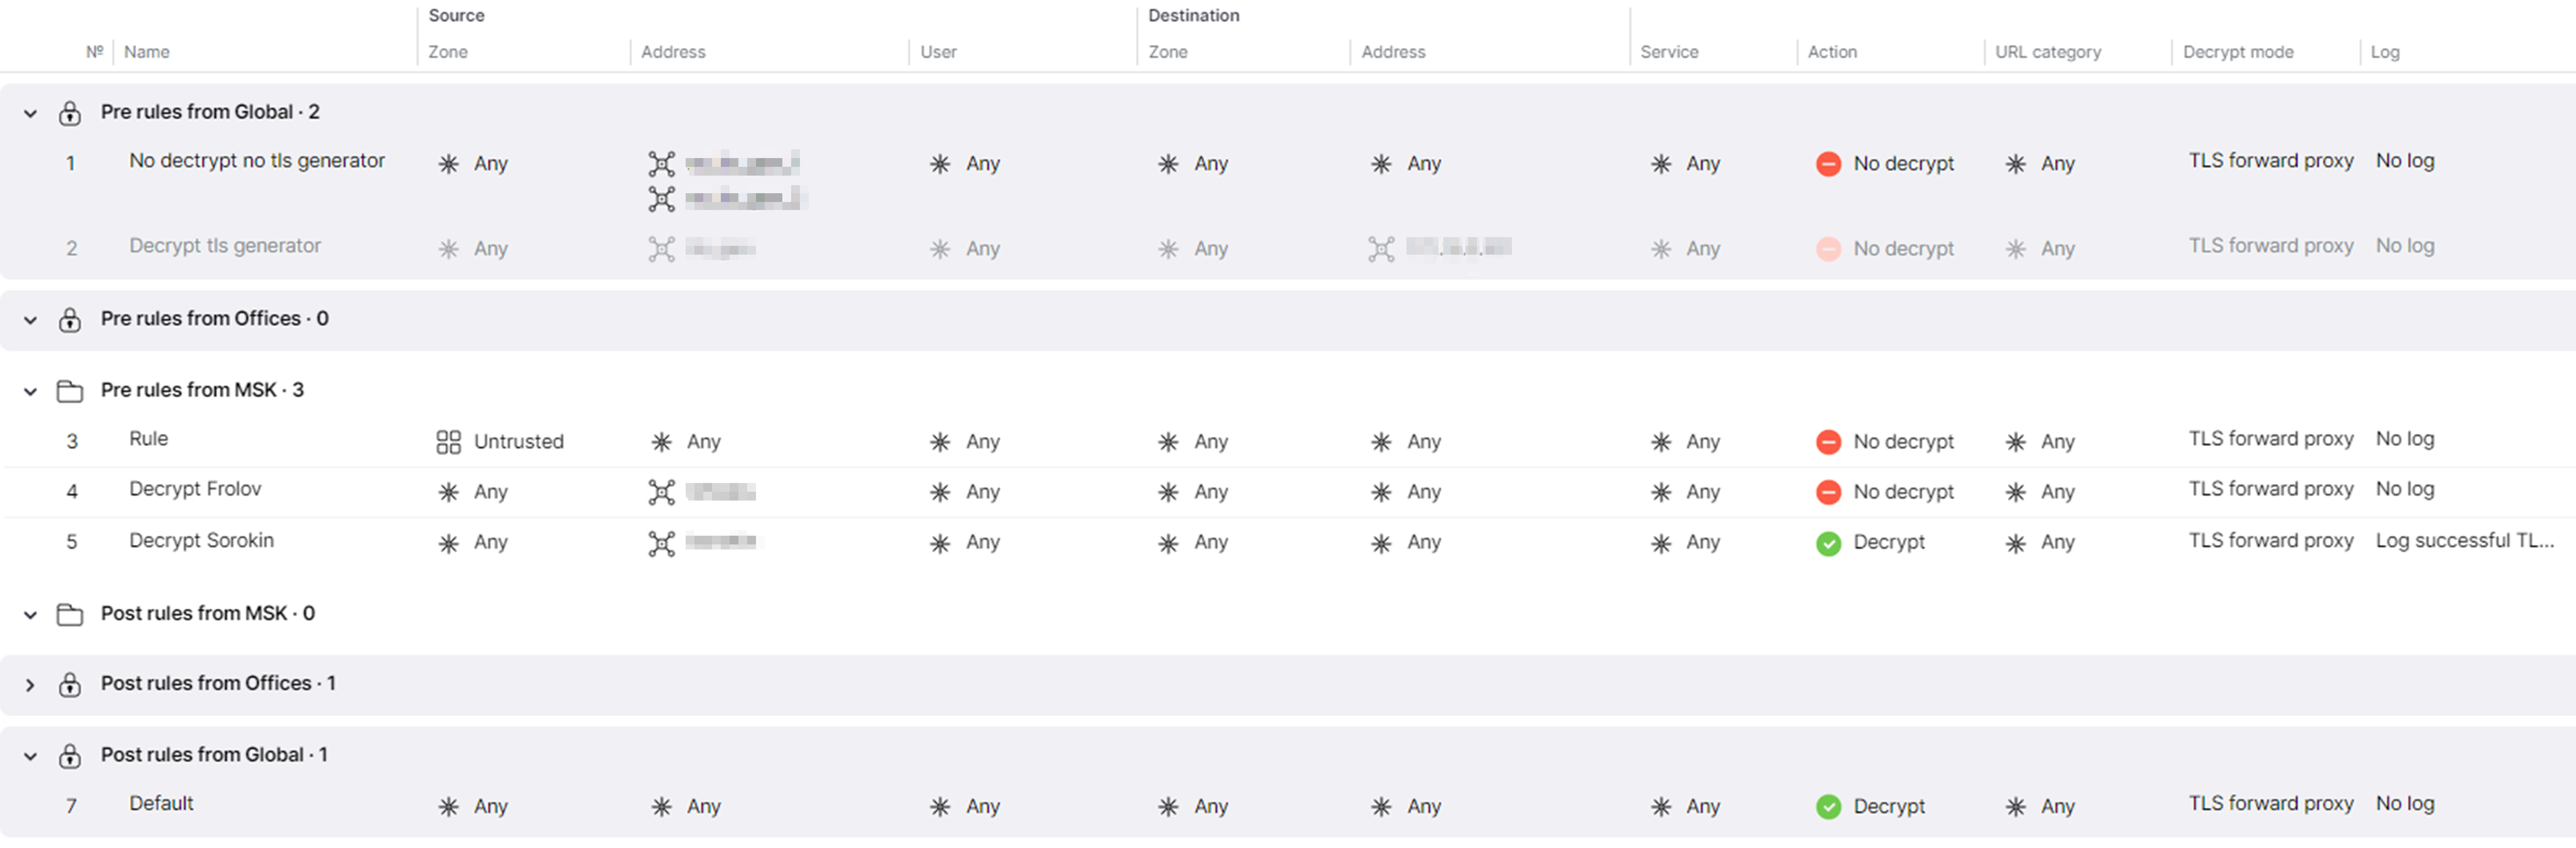This screenshot has height=848, width=2576.
Task: Click 'Post rules from Global · 1' group title
Action: click(214, 755)
